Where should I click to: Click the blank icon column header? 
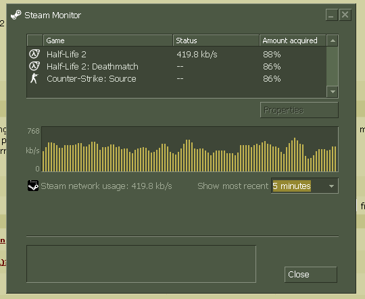click(x=35, y=40)
